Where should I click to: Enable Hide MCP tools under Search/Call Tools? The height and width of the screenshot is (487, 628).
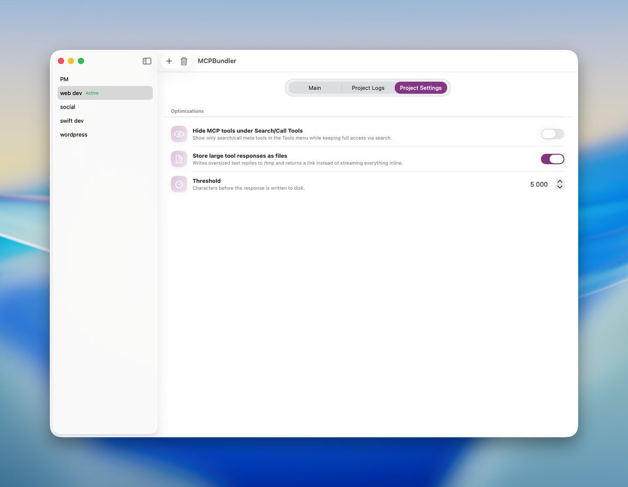(552, 134)
